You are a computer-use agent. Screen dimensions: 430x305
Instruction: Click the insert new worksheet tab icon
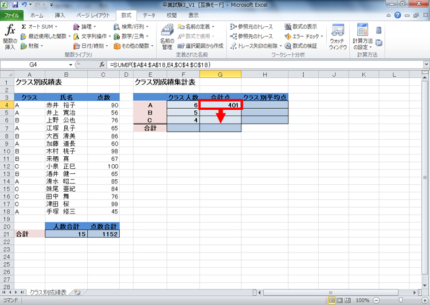(x=77, y=292)
